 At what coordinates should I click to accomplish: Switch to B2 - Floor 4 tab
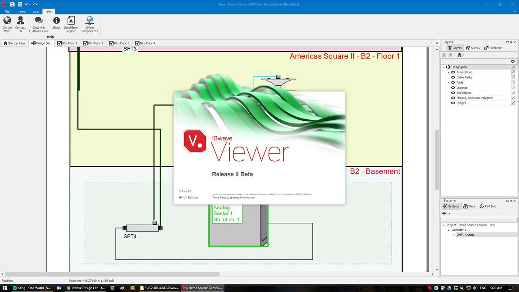pyautogui.click(x=145, y=43)
